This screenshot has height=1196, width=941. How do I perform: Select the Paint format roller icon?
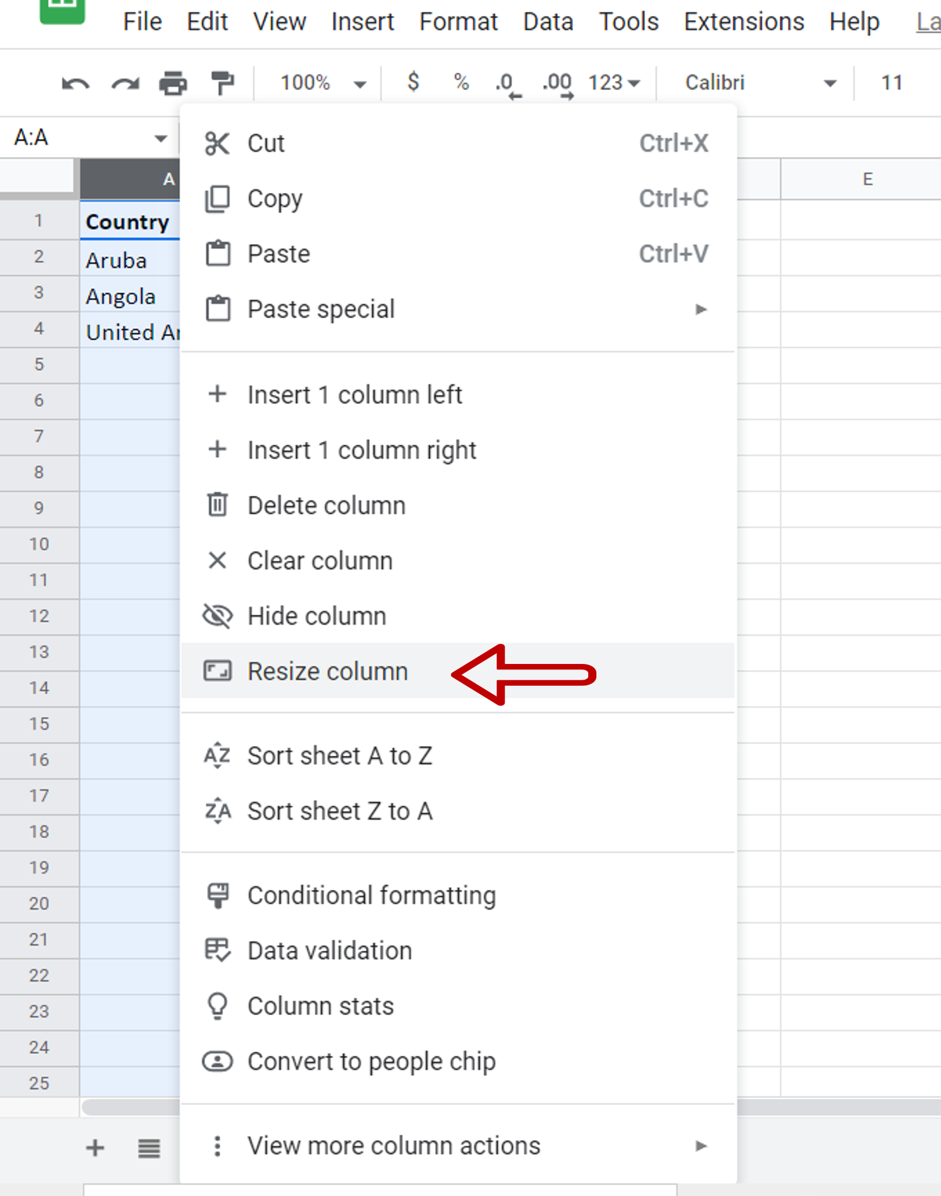pyautogui.click(x=222, y=84)
